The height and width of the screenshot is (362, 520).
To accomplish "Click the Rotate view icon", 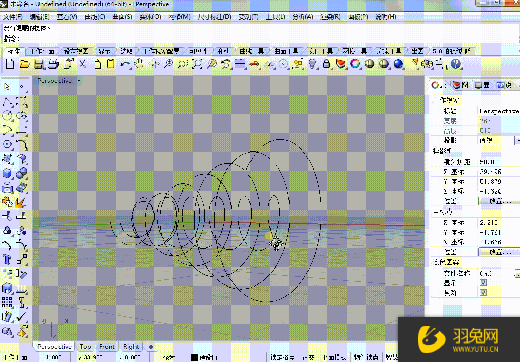I will [154, 64].
